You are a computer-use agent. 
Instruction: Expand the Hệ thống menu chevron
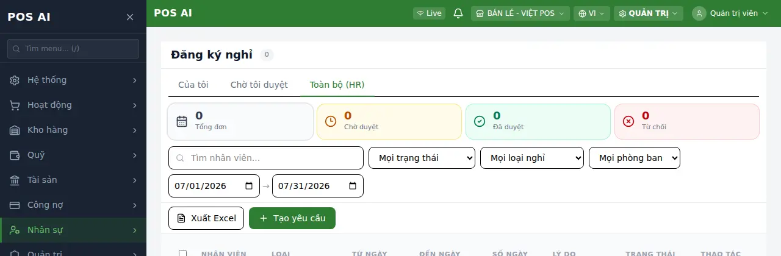(134, 80)
